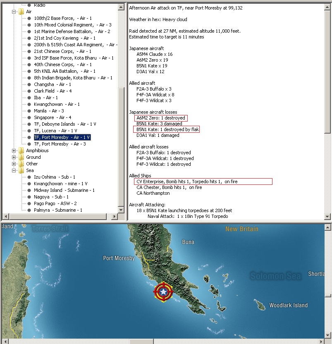Click the Amphibious folder icon

pyautogui.click(x=21, y=150)
